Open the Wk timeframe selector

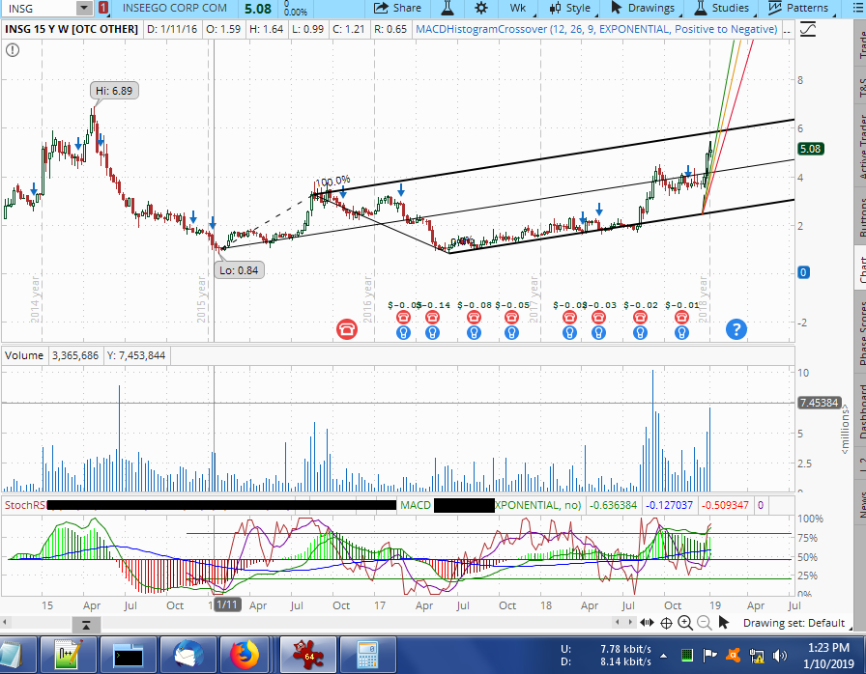tap(518, 8)
